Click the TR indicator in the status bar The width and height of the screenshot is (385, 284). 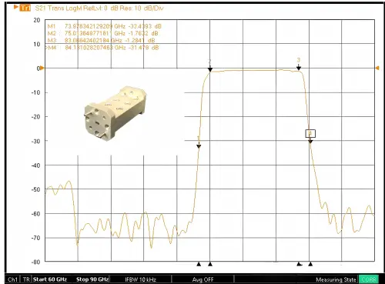[26, 279]
